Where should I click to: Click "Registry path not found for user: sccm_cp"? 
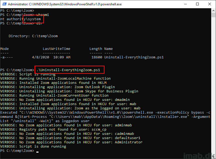53,130
